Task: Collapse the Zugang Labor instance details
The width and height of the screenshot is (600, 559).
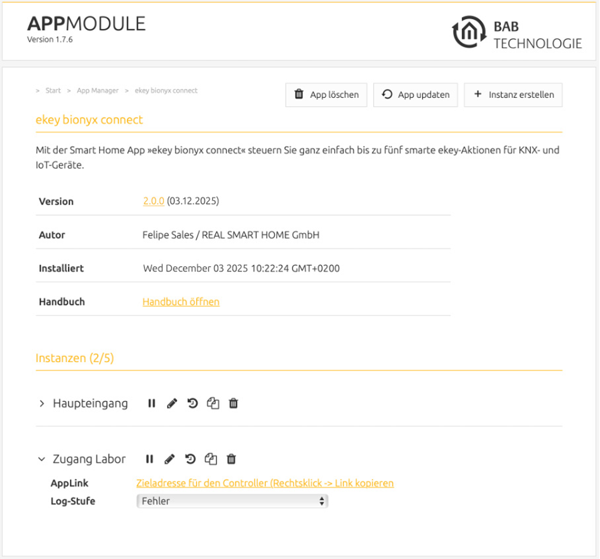Action: (x=42, y=459)
